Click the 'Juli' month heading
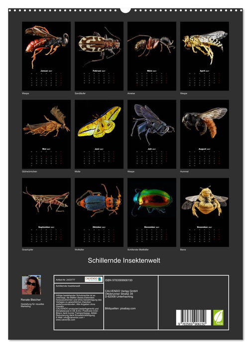 click(x=149, y=149)
